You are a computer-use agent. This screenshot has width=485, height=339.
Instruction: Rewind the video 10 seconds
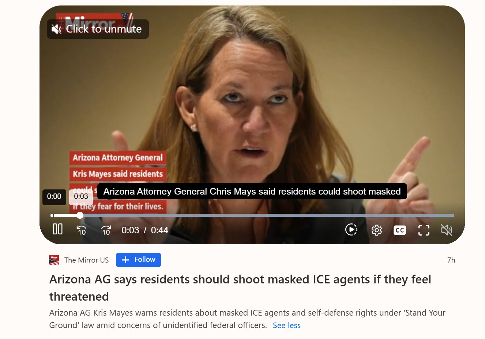[x=81, y=230]
